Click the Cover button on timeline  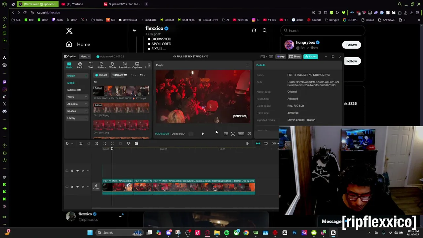tap(96, 187)
